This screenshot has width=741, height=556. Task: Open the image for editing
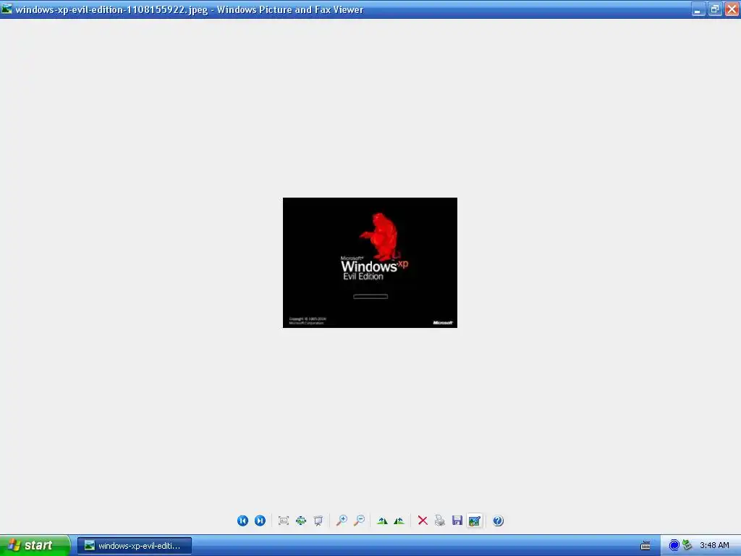coord(475,521)
